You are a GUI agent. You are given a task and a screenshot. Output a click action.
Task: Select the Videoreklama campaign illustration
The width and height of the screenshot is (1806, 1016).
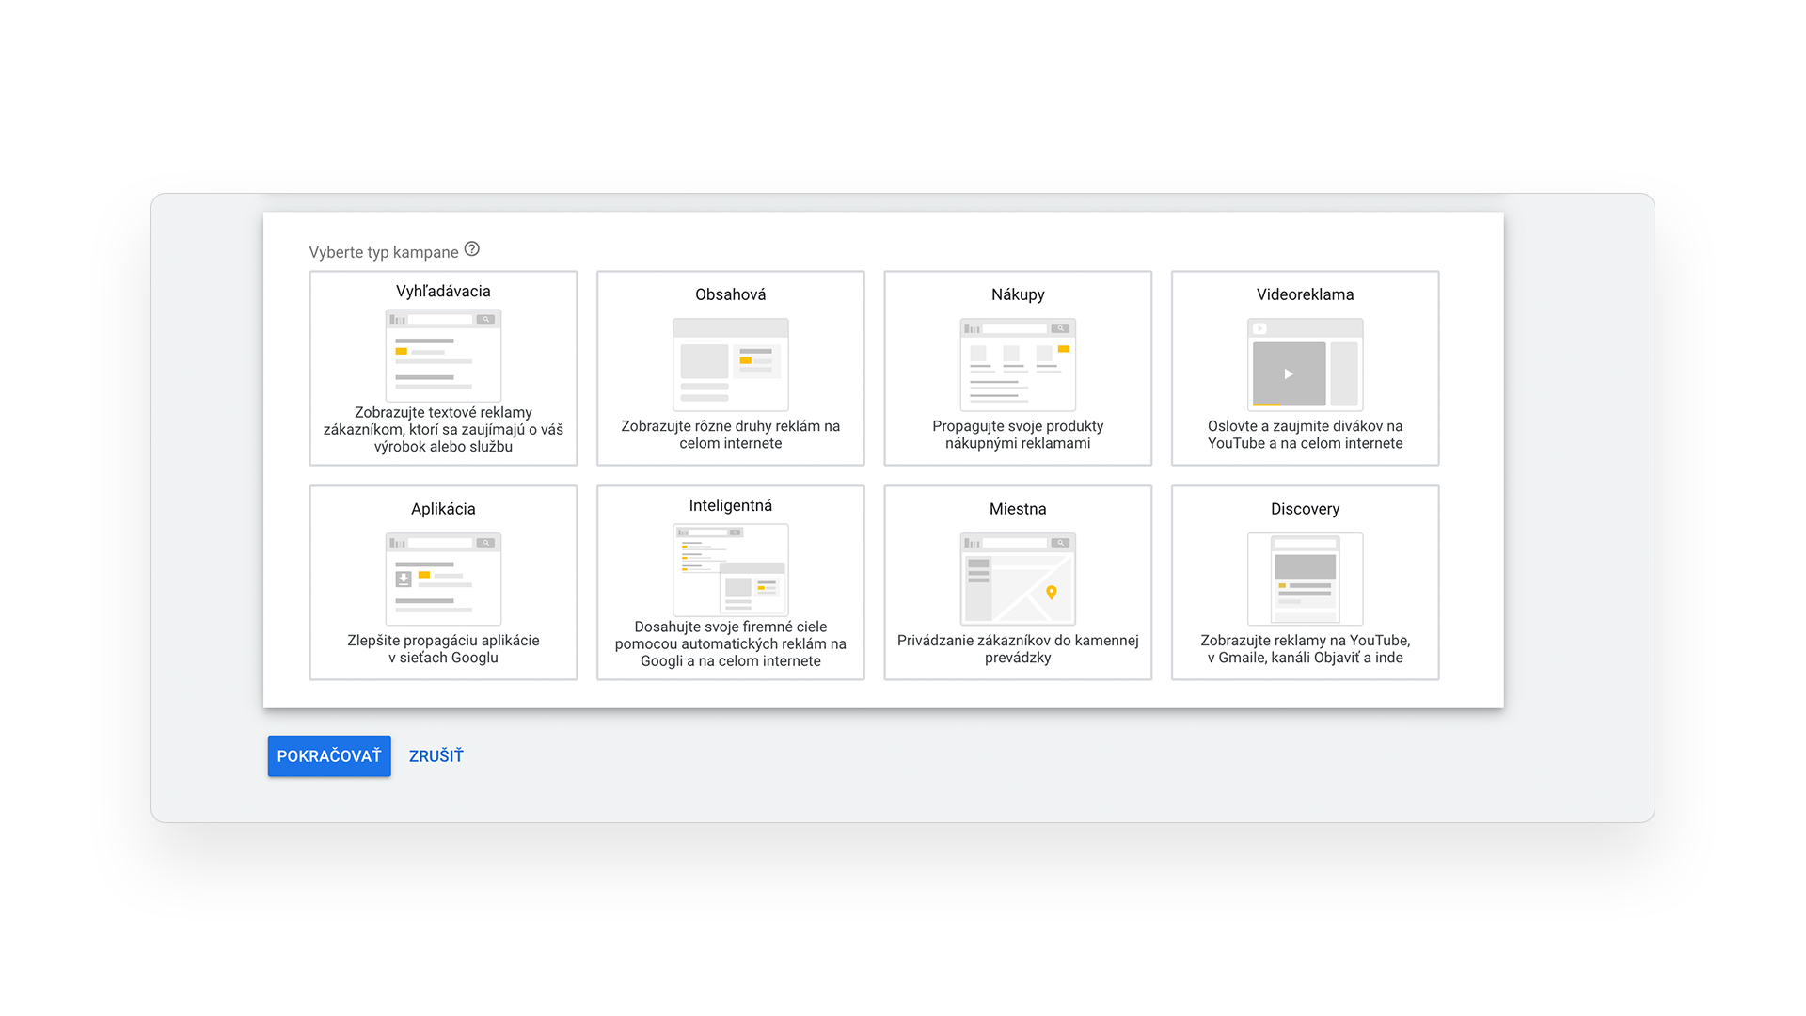pyautogui.click(x=1305, y=365)
